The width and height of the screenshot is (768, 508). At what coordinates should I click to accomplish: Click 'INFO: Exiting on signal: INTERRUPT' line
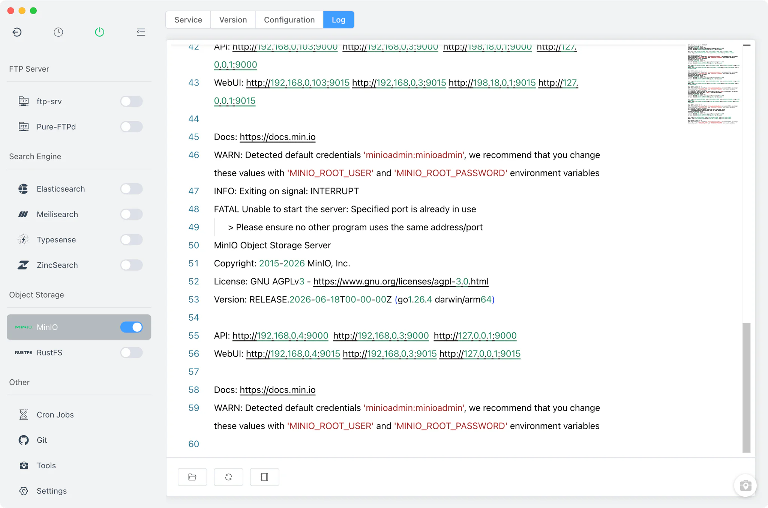click(x=286, y=191)
